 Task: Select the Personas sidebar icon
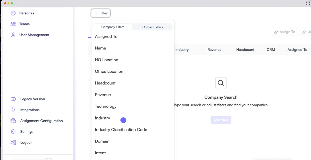[13, 13]
